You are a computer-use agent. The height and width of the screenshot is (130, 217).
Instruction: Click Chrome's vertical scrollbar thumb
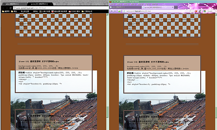[x=107, y=112]
